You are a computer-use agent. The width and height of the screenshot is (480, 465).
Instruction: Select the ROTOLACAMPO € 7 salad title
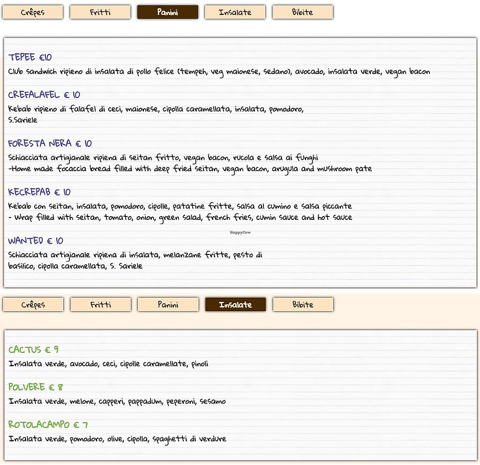click(x=48, y=425)
